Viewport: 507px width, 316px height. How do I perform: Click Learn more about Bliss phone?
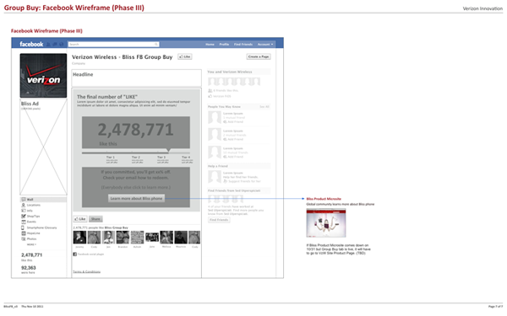136,198
